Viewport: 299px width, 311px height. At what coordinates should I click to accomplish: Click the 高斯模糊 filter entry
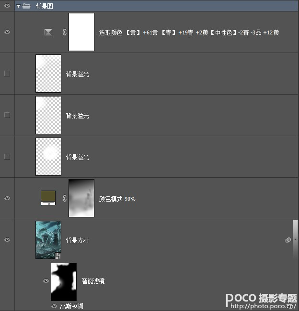pyautogui.click(x=71, y=306)
